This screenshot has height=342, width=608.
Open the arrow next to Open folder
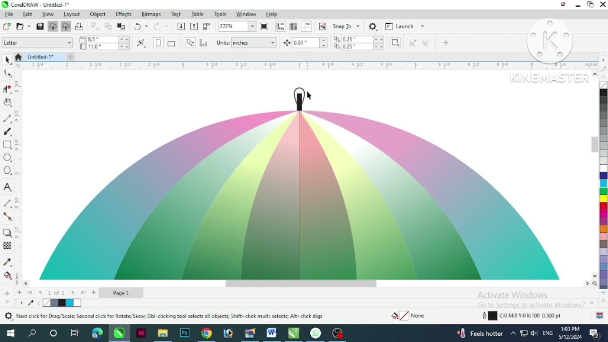(x=28, y=27)
